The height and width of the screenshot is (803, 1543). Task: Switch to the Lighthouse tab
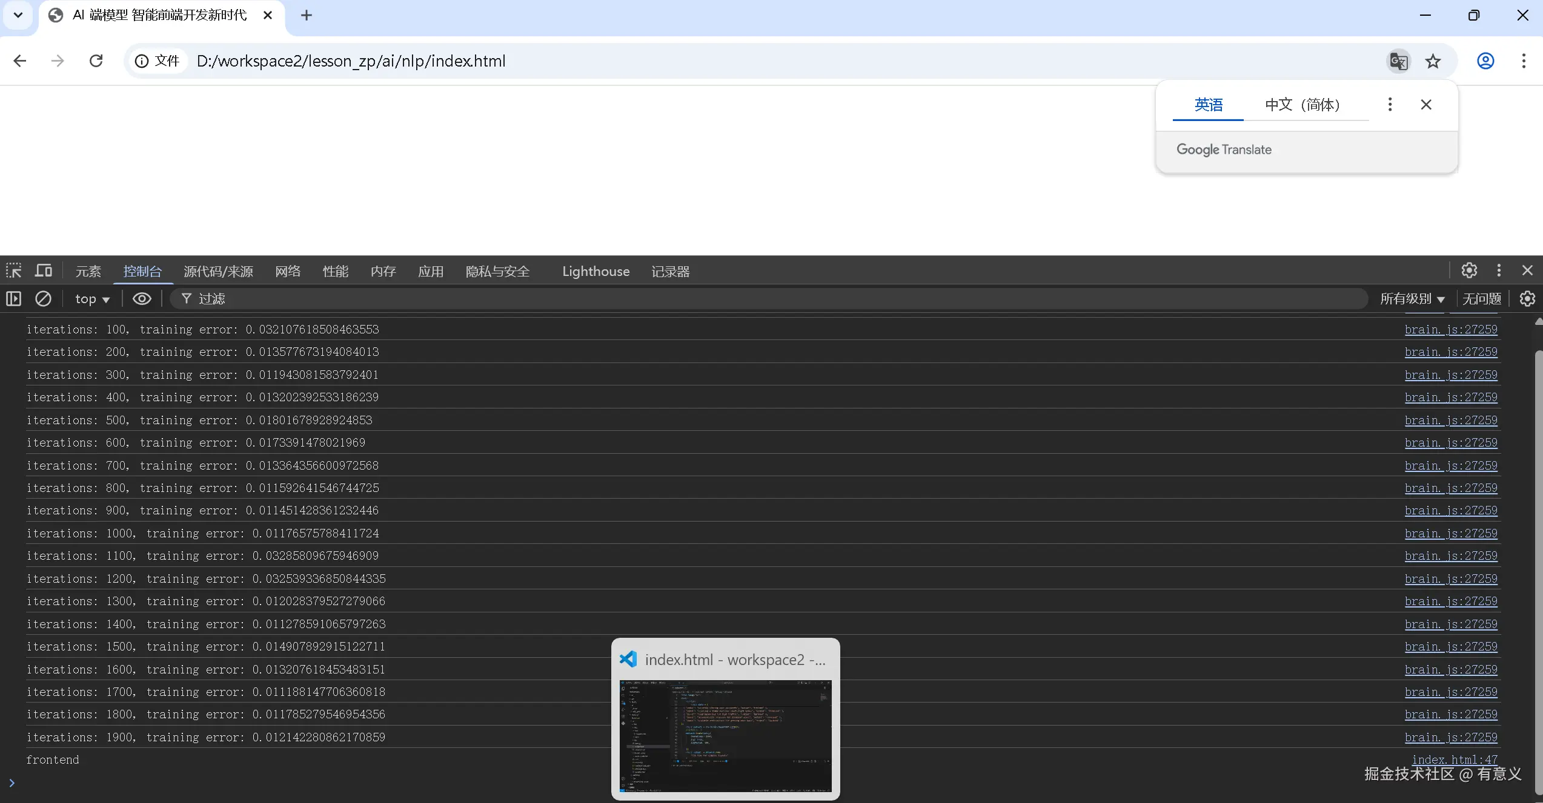click(596, 271)
